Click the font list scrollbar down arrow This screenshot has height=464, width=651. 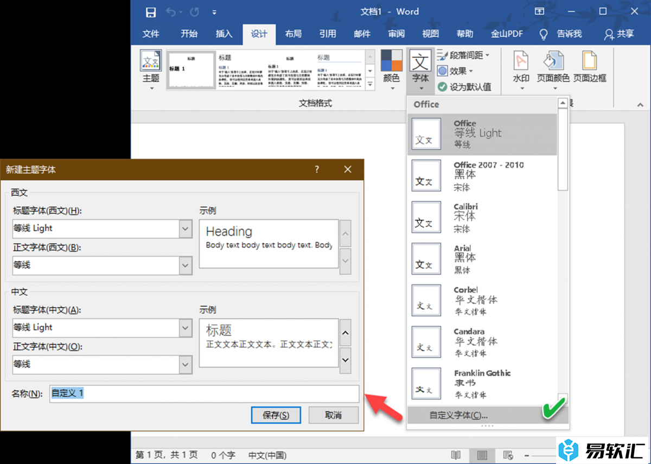click(563, 398)
